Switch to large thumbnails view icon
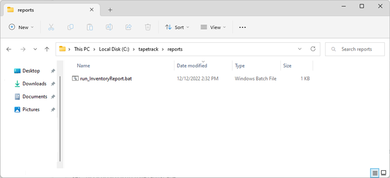 tap(383, 172)
